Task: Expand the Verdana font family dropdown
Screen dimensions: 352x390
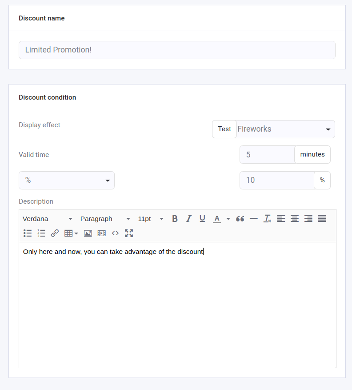Action: (48, 219)
